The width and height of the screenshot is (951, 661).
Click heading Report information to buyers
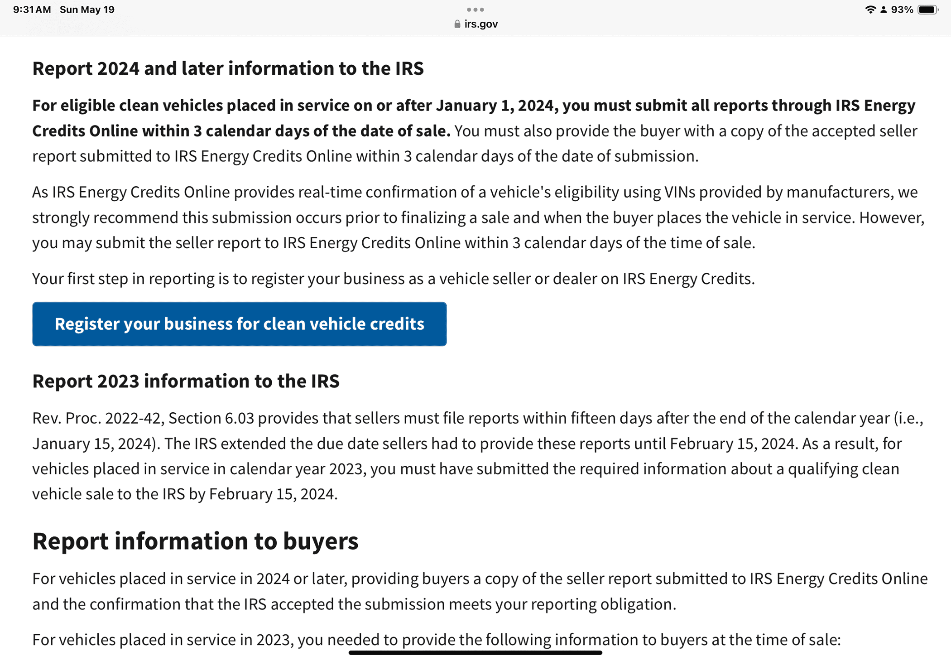pyautogui.click(x=195, y=541)
